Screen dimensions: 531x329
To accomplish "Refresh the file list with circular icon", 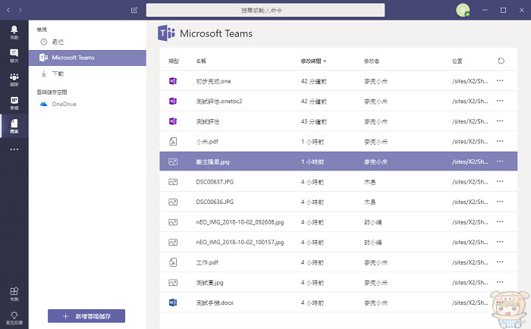I will 501,61.
